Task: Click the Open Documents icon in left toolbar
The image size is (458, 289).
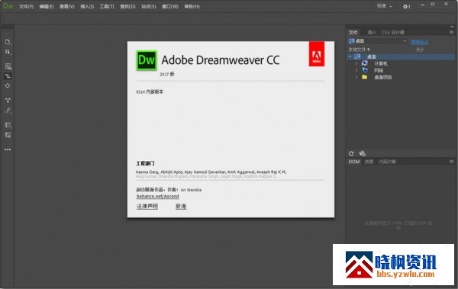Action: (x=8, y=42)
